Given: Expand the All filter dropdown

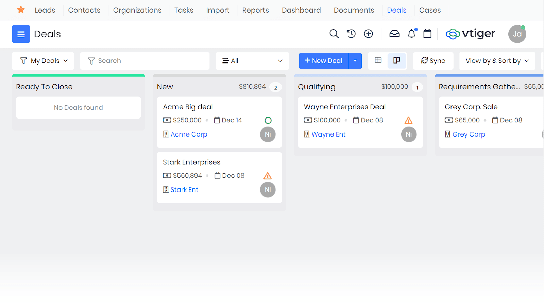Looking at the screenshot, I should [x=252, y=61].
